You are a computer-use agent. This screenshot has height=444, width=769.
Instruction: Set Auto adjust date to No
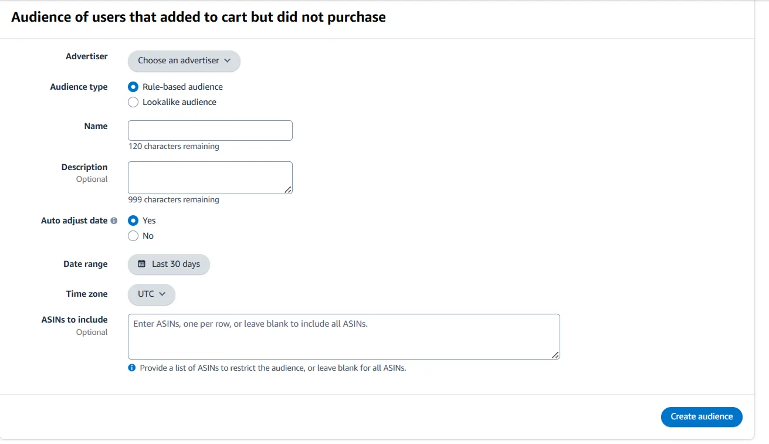[x=133, y=236]
